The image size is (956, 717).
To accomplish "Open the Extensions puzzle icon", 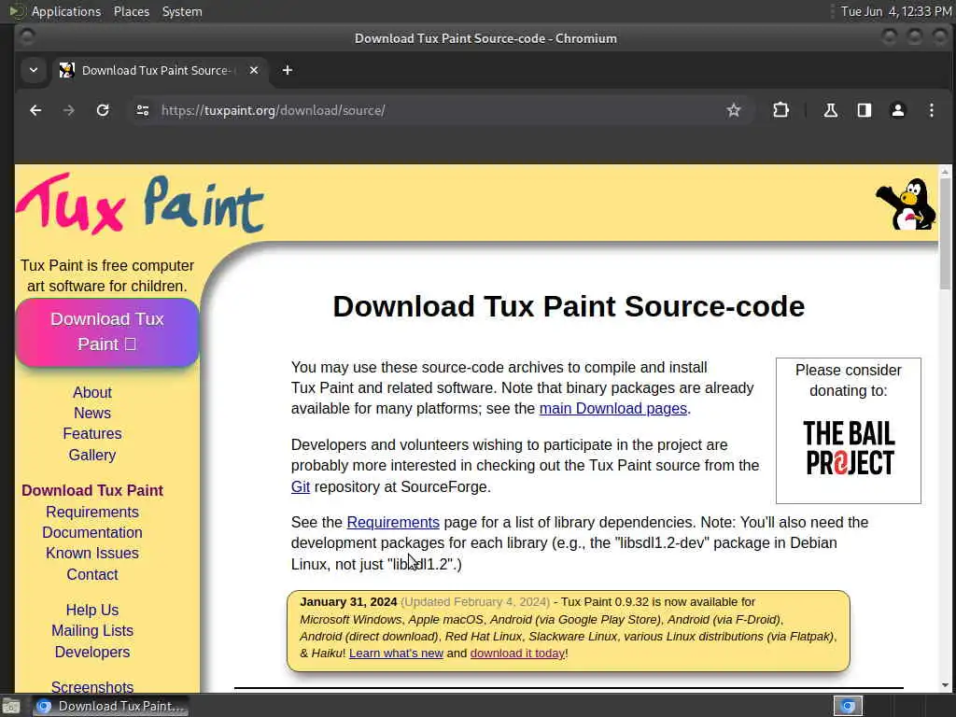I will click(780, 110).
